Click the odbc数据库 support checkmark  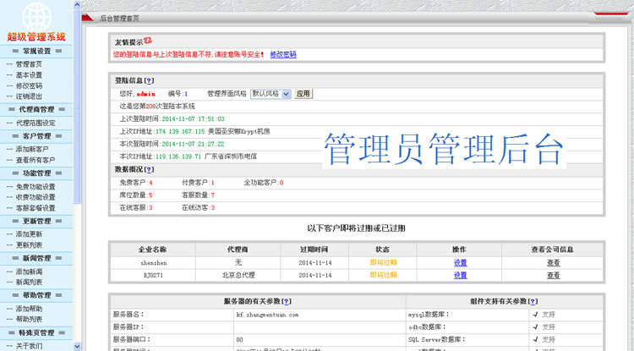click(535, 326)
